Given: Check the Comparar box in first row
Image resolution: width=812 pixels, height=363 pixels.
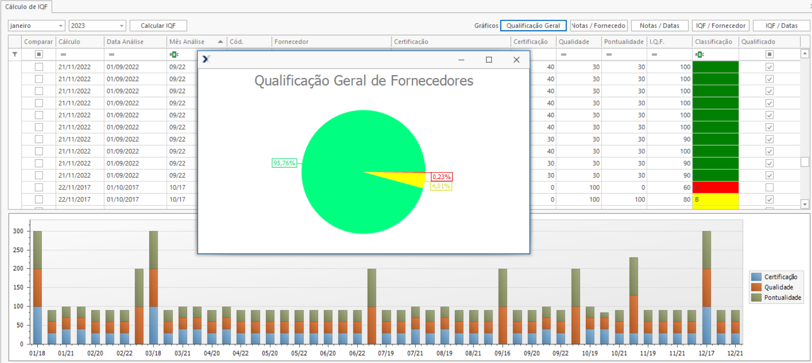Looking at the screenshot, I should (39, 67).
